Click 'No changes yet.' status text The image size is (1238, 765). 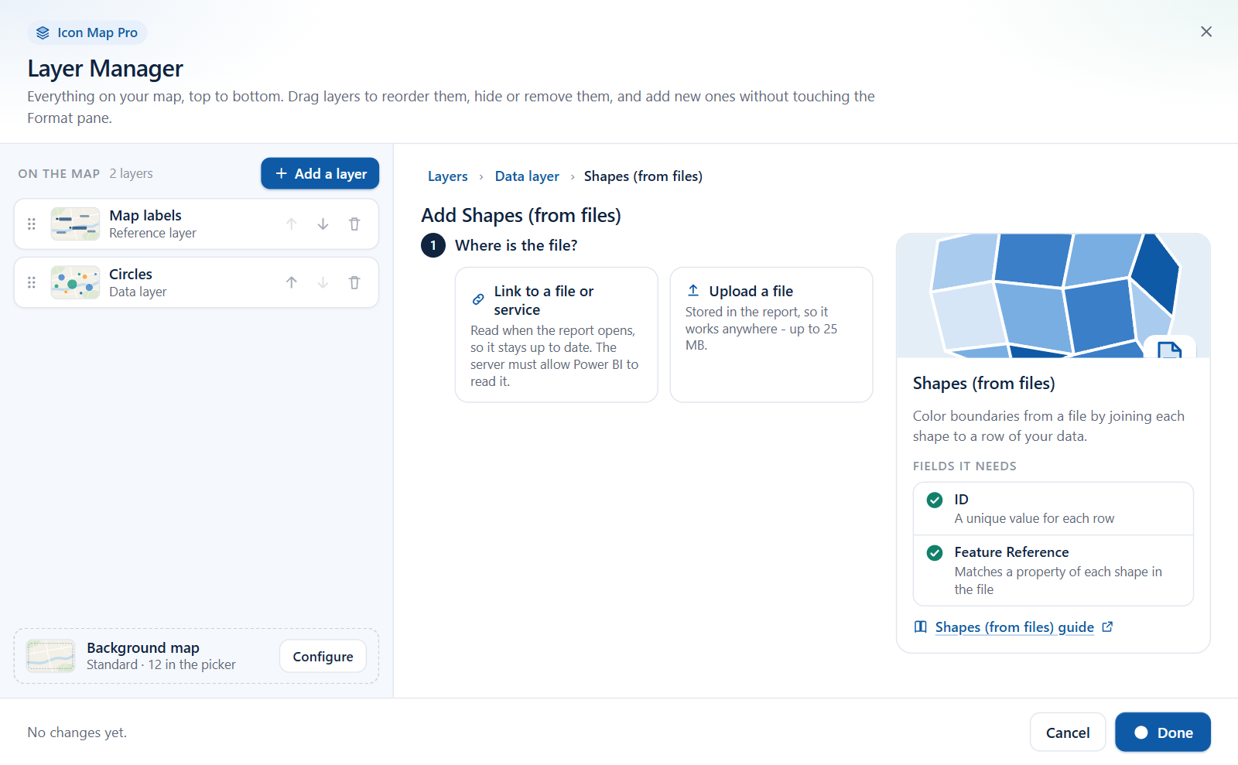[77, 733]
